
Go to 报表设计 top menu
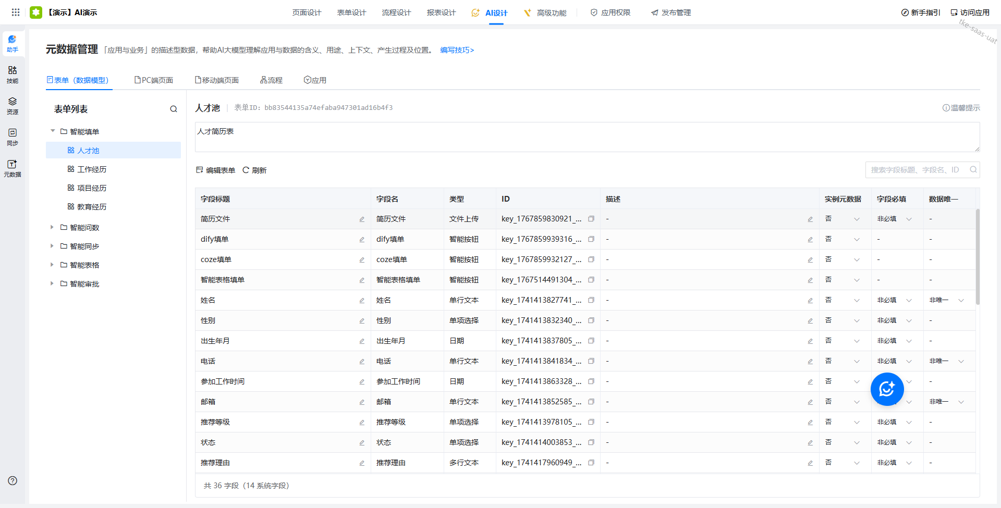[x=441, y=13]
